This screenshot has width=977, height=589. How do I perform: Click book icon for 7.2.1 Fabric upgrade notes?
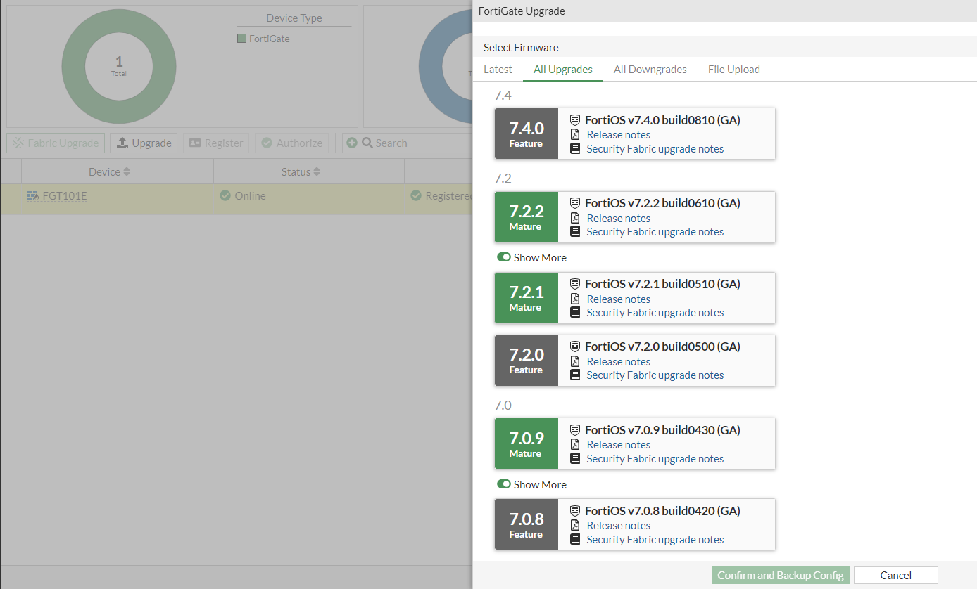point(575,313)
